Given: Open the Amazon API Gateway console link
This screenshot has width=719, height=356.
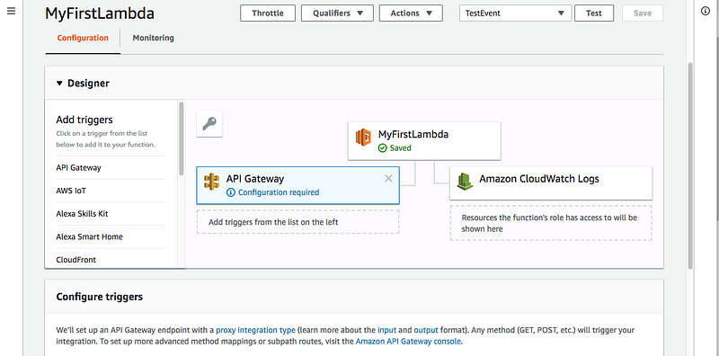Looking at the screenshot, I should point(408,342).
